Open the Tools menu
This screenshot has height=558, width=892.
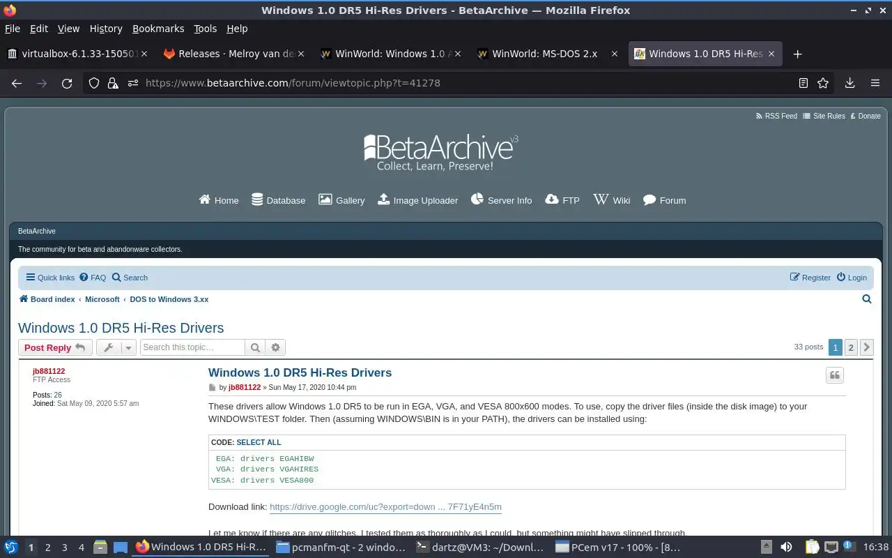206,29
